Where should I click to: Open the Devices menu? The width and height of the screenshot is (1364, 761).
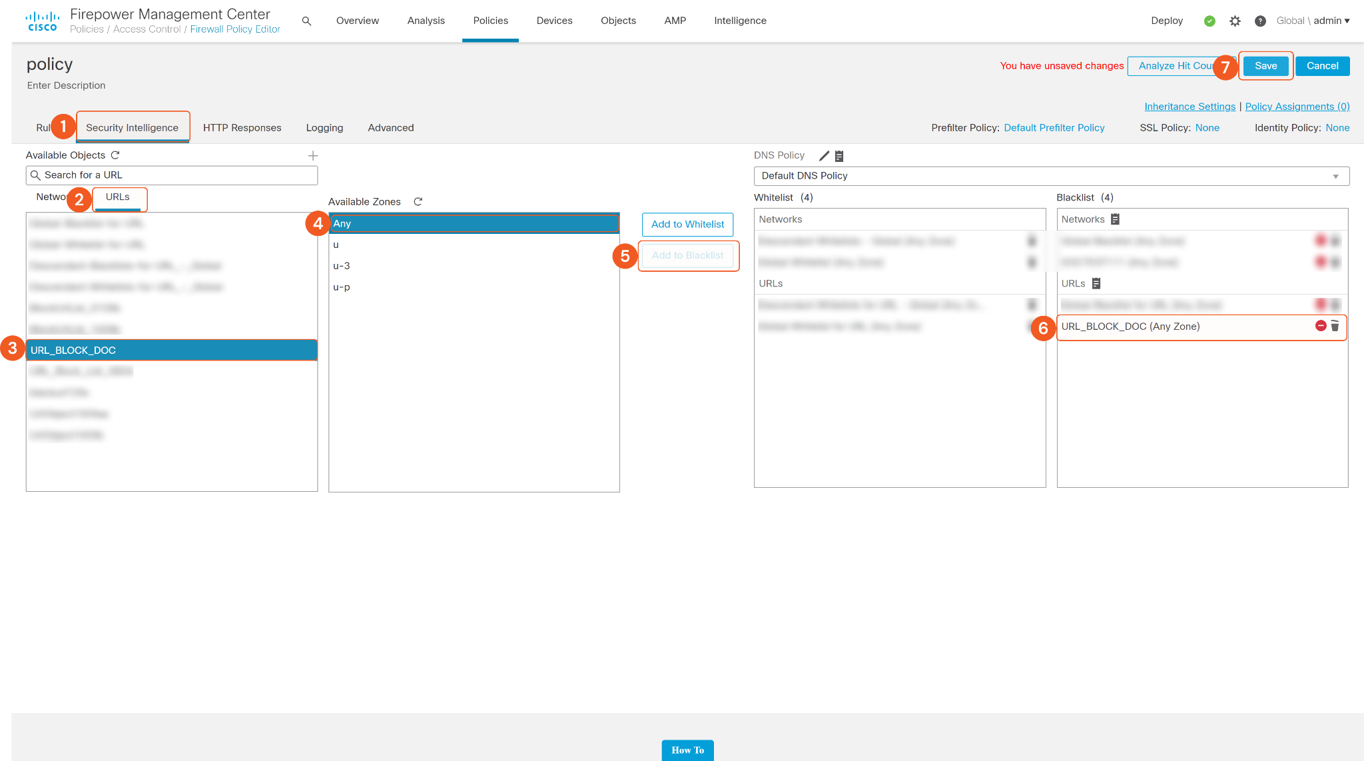(x=554, y=21)
